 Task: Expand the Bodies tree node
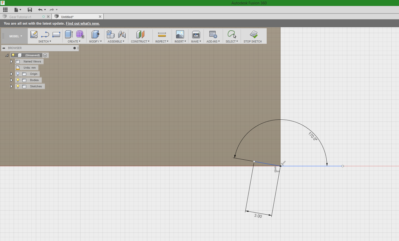pyautogui.click(x=11, y=80)
